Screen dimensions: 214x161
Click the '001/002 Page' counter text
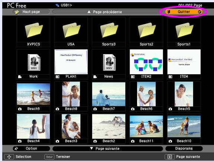(x=190, y=5)
